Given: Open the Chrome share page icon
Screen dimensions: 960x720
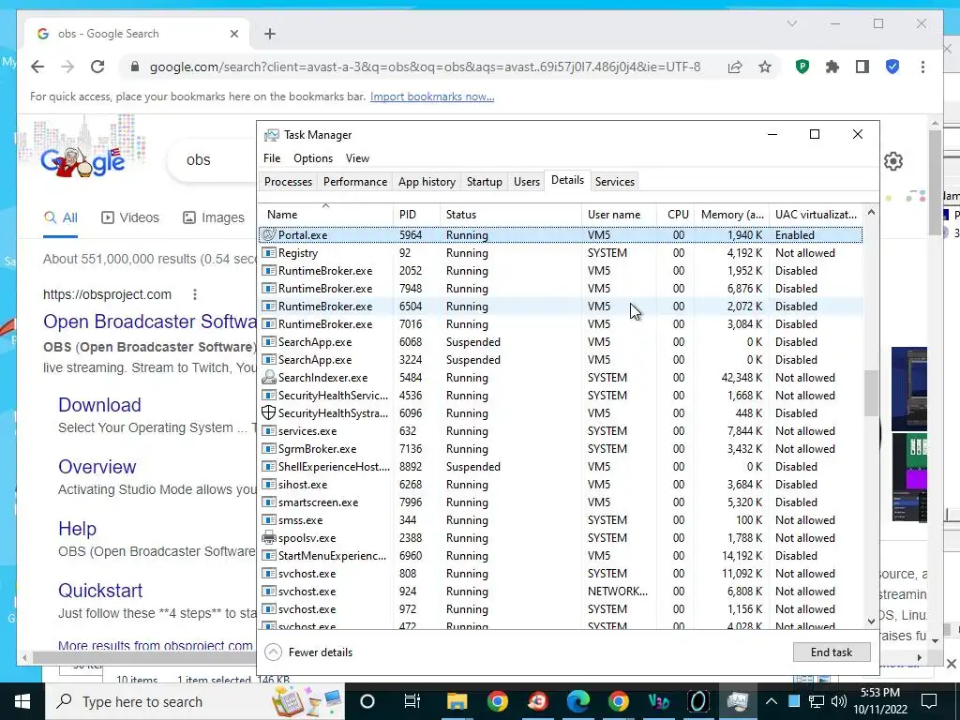Looking at the screenshot, I should (x=735, y=67).
